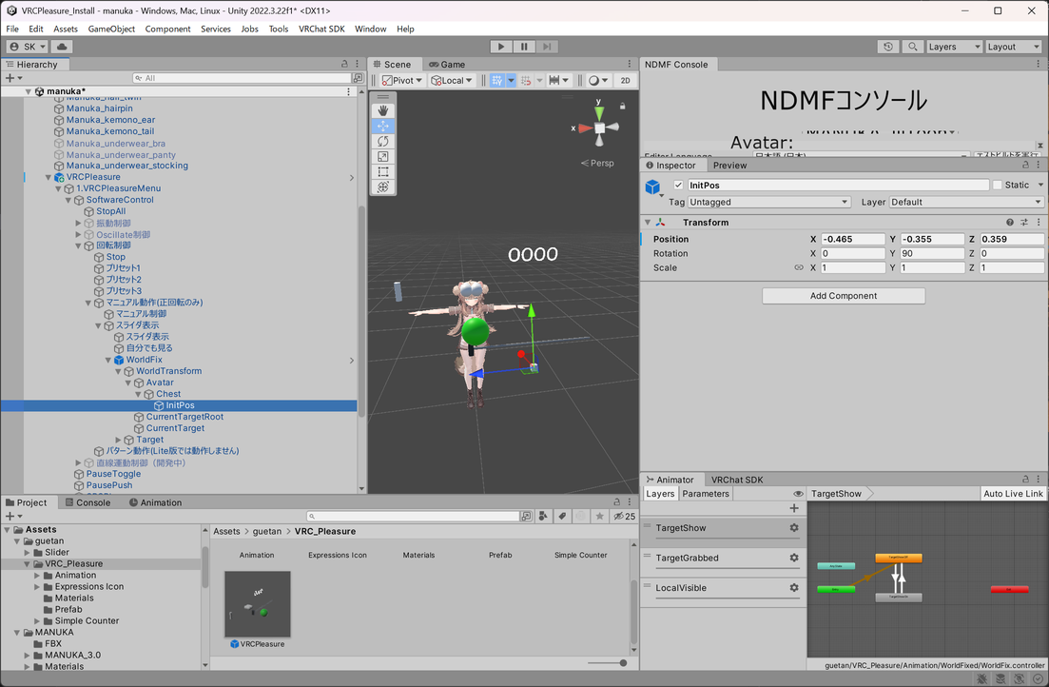Select the VRCPleasure prefab thumbnail
Viewport: 1049px width, 687px height.
pyautogui.click(x=258, y=604)
